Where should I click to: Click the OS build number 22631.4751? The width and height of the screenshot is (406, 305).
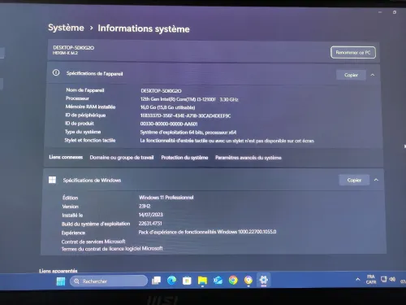point(150,224)
